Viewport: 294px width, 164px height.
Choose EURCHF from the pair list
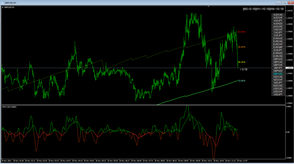click(x=278, y=44)
